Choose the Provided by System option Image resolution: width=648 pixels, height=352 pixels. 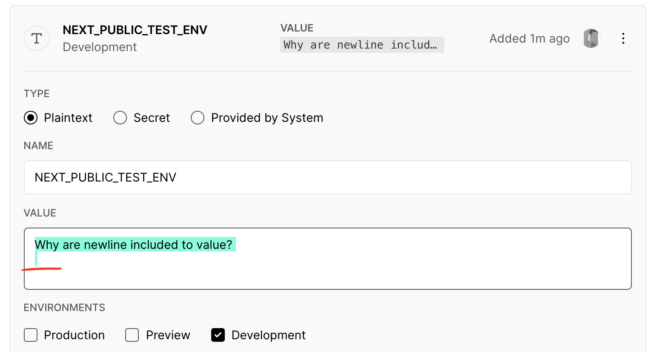(x=198, y=118)
